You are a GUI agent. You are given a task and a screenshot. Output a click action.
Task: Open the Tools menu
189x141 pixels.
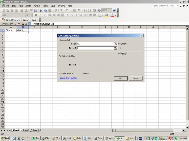(x=45, y=6)
